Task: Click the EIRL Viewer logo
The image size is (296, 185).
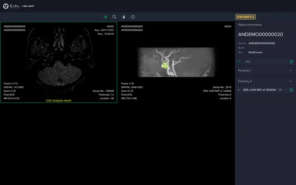Action: point(18,6)
